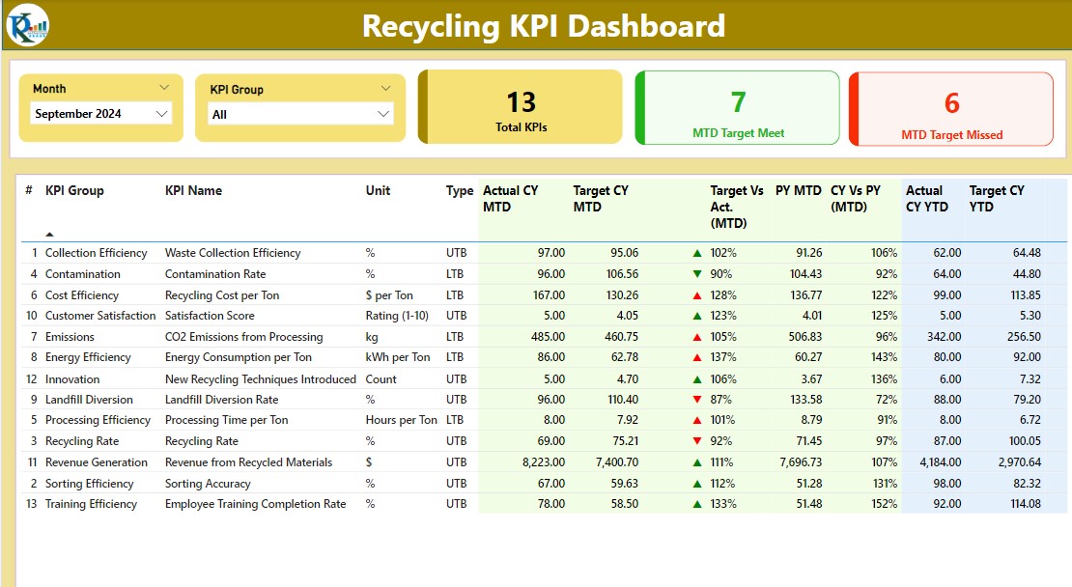This screenshot has width=1072, height=587.
Task: Collapse the KPI Group slicer header chevron
Action: pos(385,88)
